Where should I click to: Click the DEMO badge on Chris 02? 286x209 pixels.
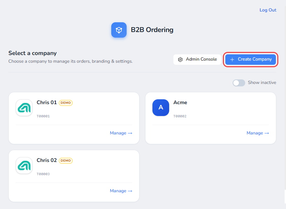coord(66,161)
